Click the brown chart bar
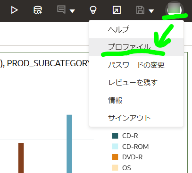This screenshot has width=192, height=173. point(21,158)
